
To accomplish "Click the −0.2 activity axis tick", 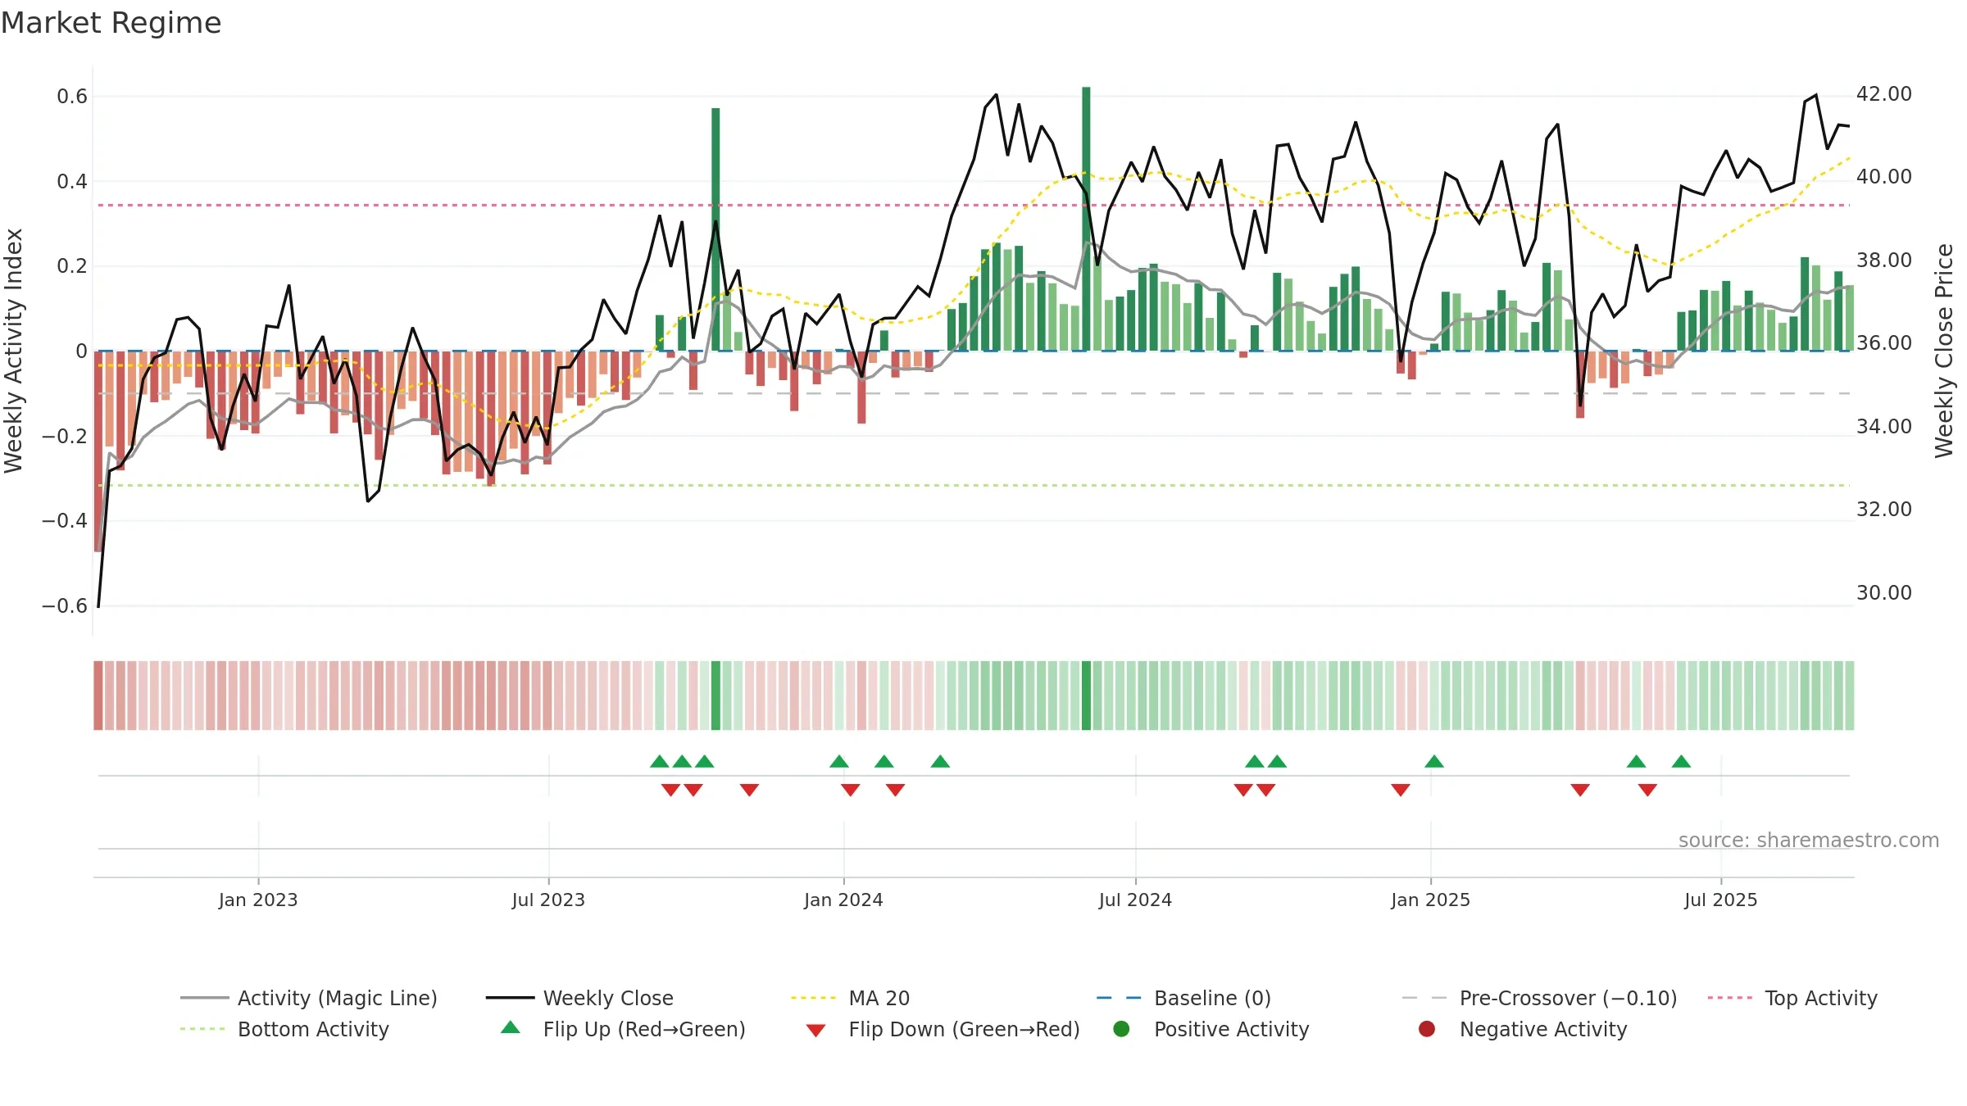I will click(65, 437).
